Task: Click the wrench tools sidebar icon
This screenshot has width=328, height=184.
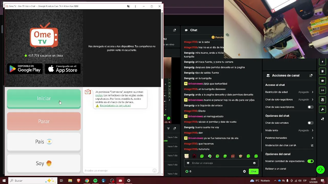Action: pos(323,109)
